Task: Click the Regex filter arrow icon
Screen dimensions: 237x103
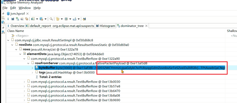Action: pyautogui.click(x=13, y=36)
